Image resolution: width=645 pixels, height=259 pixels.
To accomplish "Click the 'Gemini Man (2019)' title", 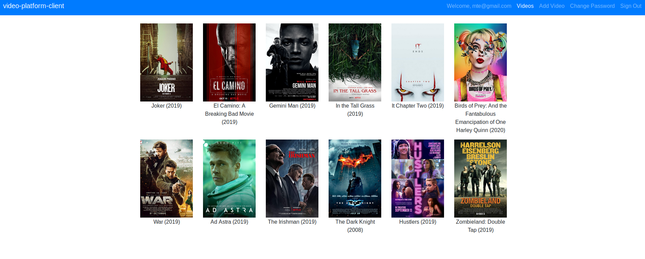I will click(292, 106).
